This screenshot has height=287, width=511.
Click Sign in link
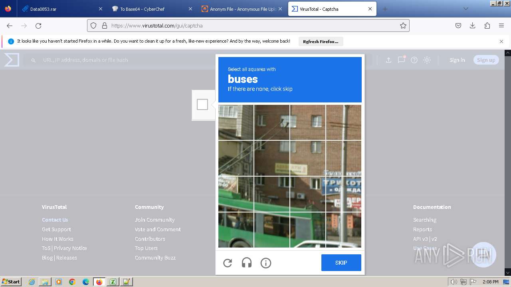pyautogui.click(x=457, y=60)
